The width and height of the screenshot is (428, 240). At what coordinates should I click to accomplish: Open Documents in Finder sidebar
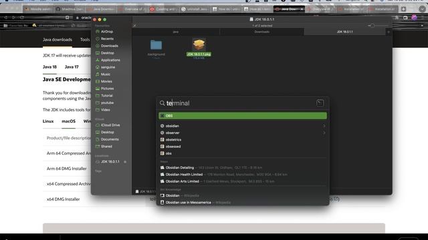point(110,139)
